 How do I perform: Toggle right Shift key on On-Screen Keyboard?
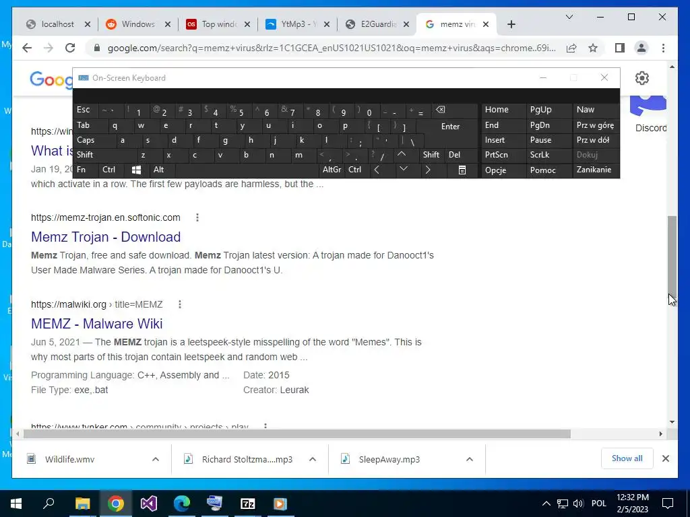point(431,155)
